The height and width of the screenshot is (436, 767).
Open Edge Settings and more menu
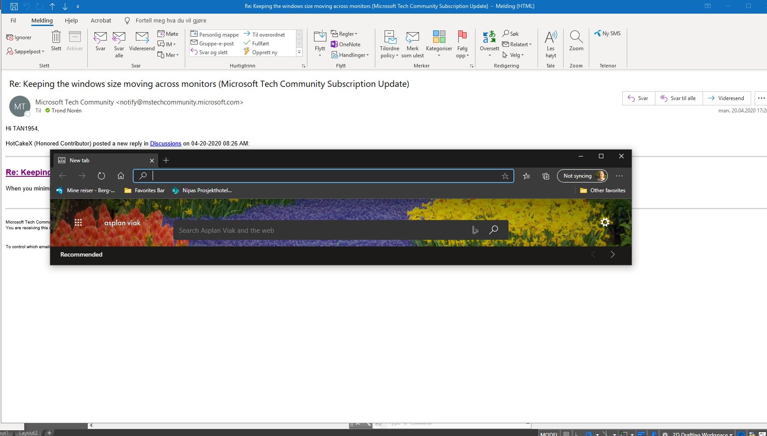click(619, 176)
